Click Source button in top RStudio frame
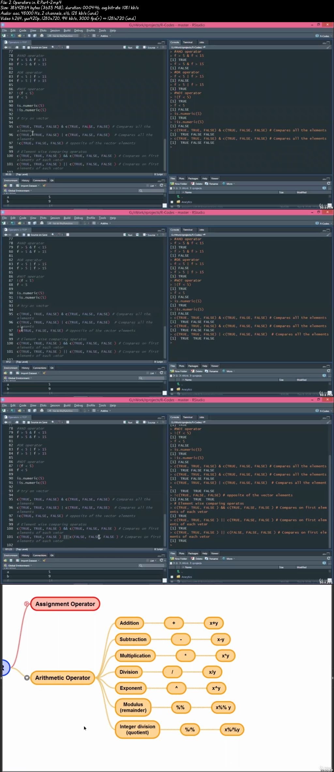The height and width of the screenshot is (772, 334). (149, 47)
